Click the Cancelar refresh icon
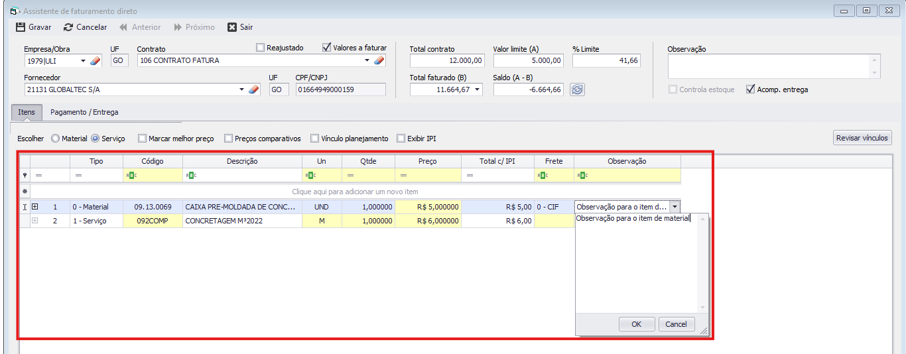Image resolution: width=906 pixels, height=354 pixels. (x=68, y=27)
